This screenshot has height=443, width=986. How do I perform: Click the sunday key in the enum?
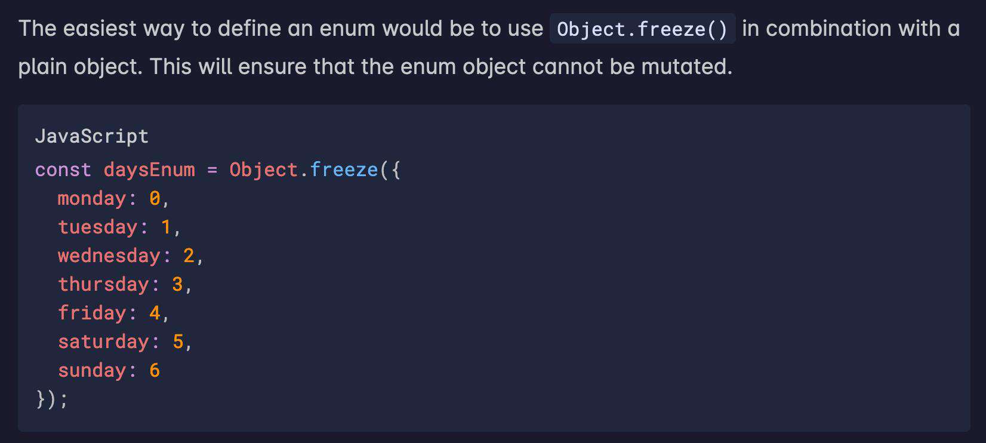(92, 370)
